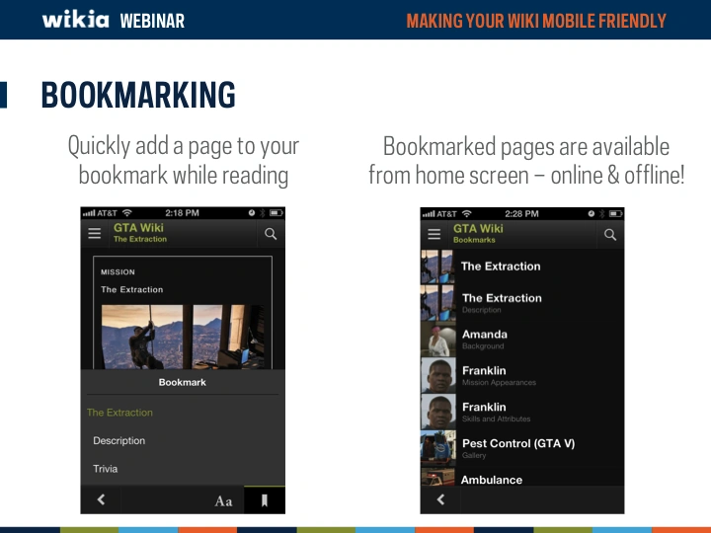Tap the Ambulance bookmark entry
The height and width of the screenshot is (533, 711).
click(x=492, y=479)
